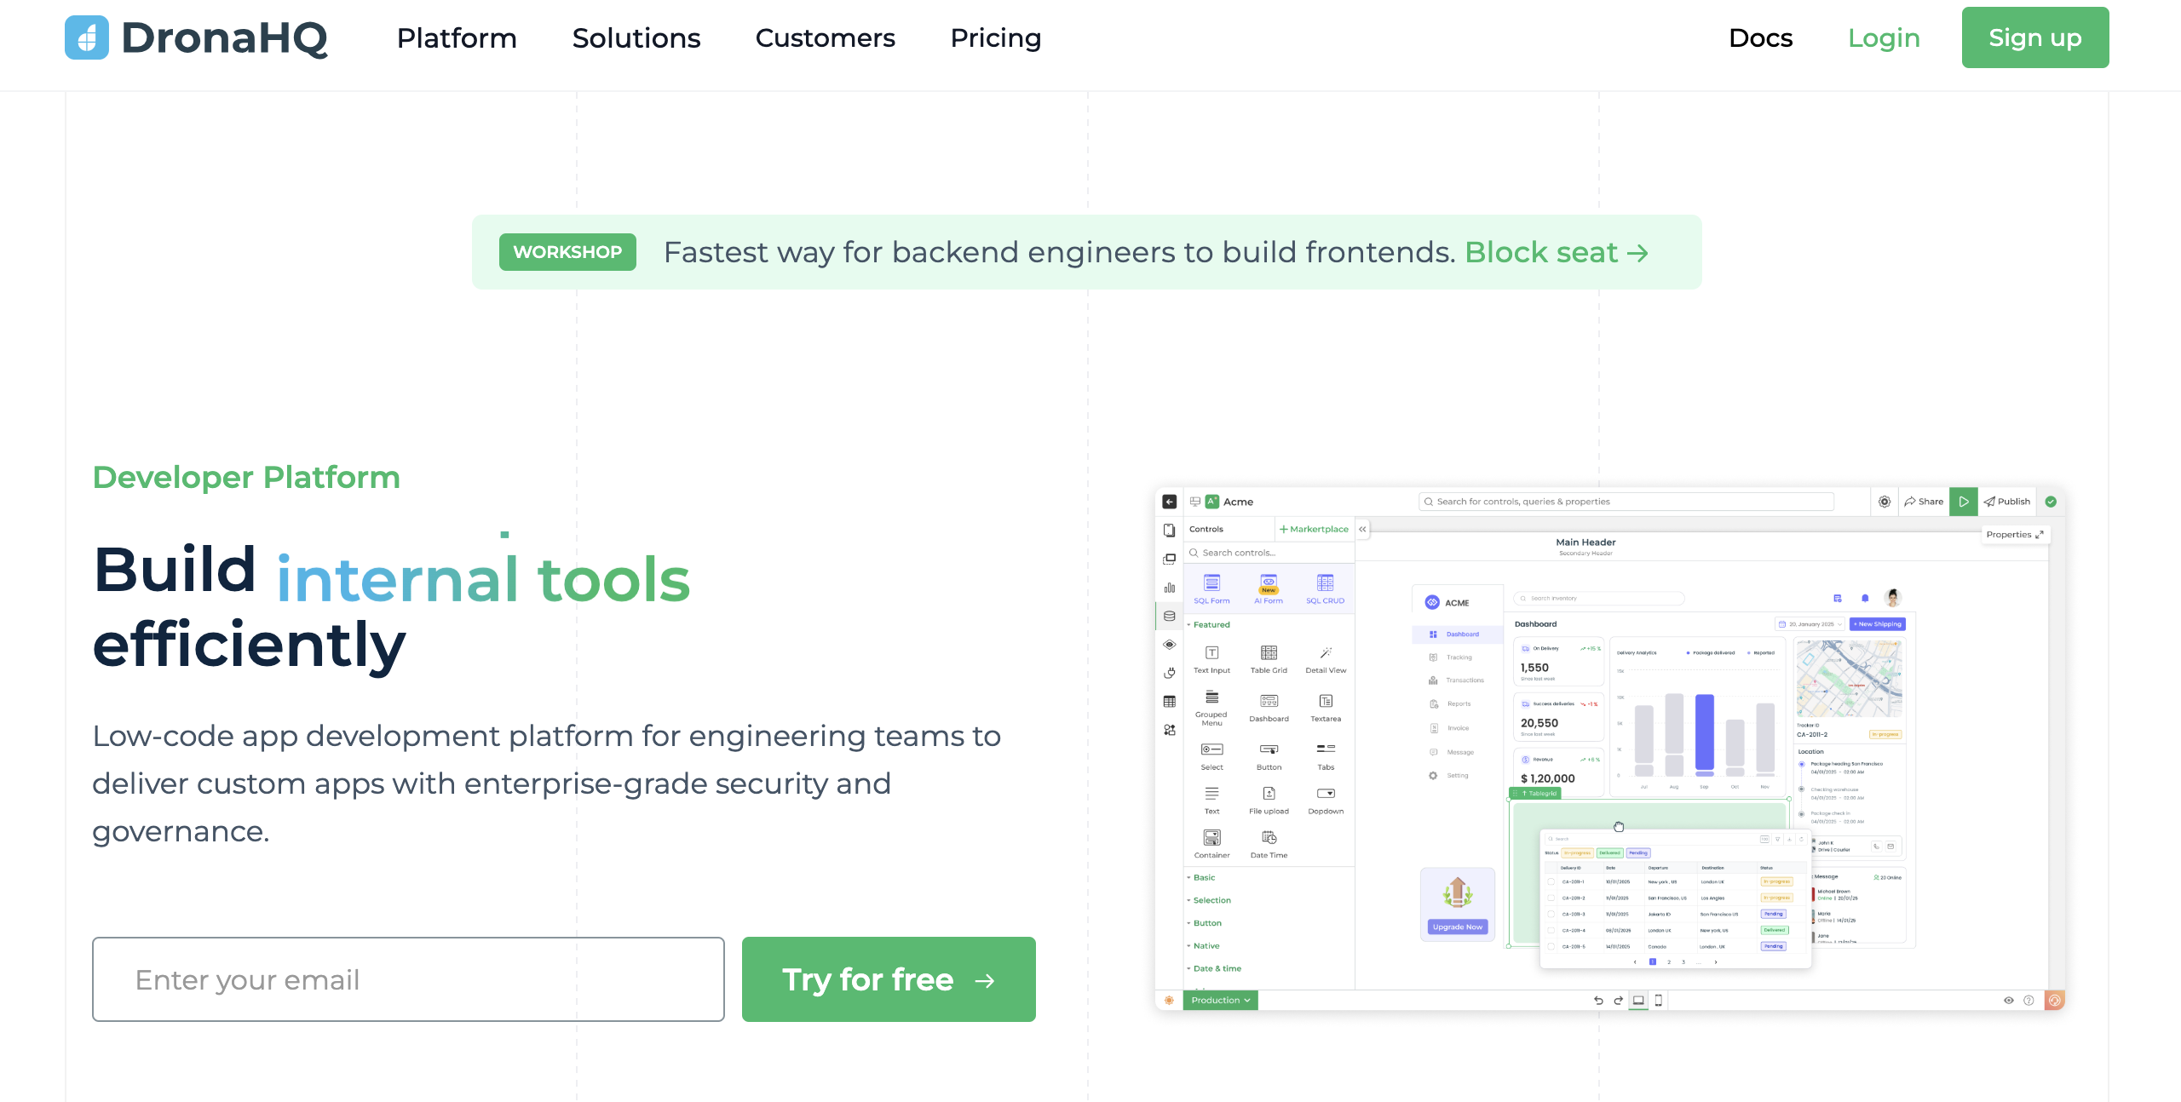Select the Date Time control icon
The width and height of the screenshot is (2181, 1102).
1269,838
